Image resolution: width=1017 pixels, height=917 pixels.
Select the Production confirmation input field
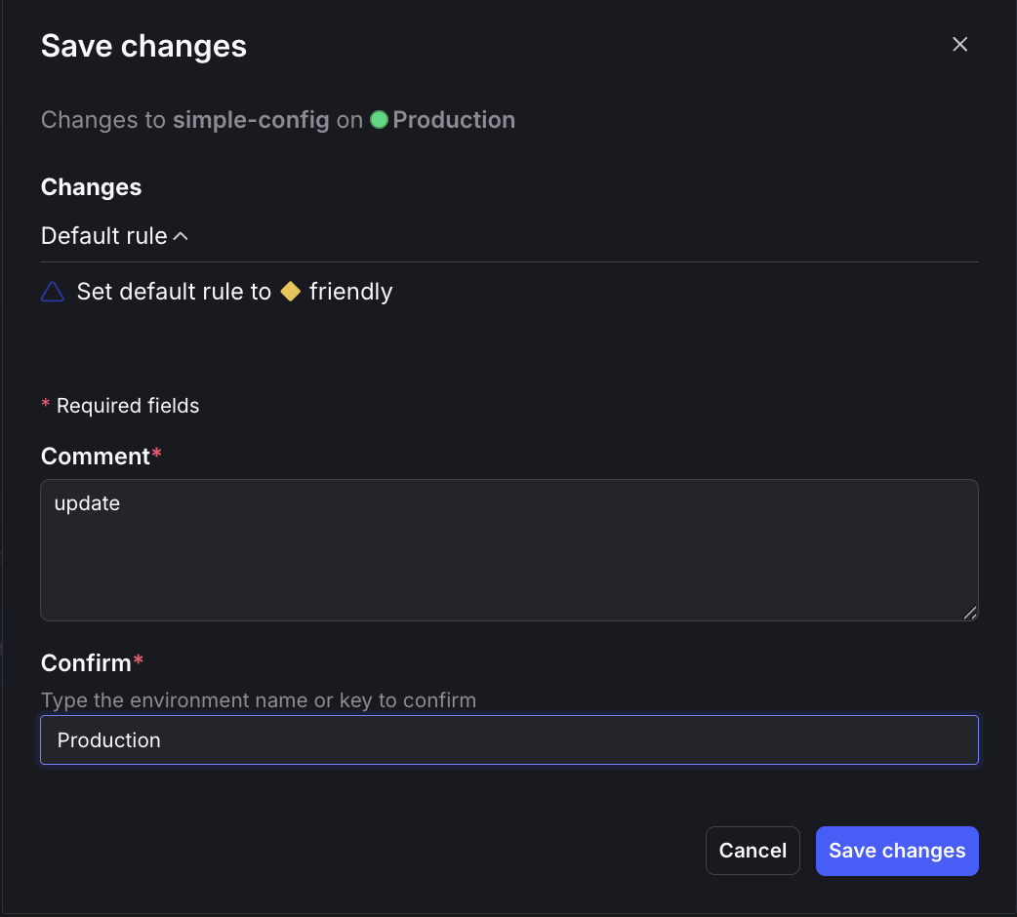coord(508,739)
